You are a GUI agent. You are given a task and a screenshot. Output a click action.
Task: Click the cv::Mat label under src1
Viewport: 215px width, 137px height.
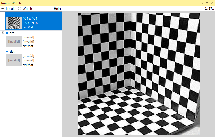[x=28, y=46]
